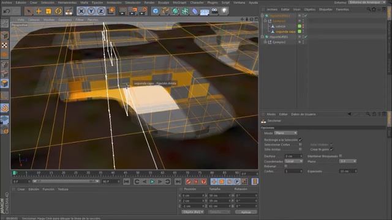Select the live selection arrow tool
Viewport: 392px width, 220px height.
29,11
